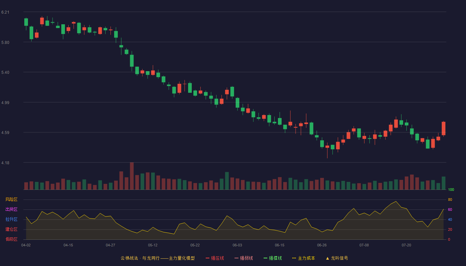Click the 5.80 price axis label
This screenshot has height=266, width=466.
pyautogui.click(x=5, y=43)
